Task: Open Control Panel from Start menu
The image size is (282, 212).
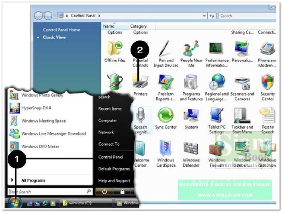Action: click(110, 157)
